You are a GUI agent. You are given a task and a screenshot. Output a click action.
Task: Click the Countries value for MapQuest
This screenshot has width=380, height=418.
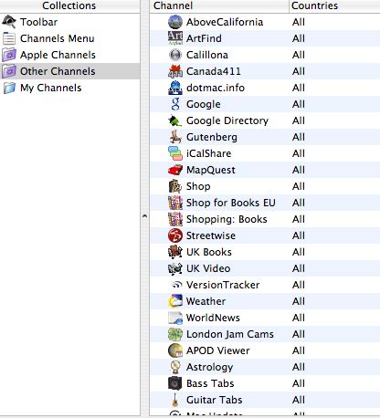coord(299,170)
